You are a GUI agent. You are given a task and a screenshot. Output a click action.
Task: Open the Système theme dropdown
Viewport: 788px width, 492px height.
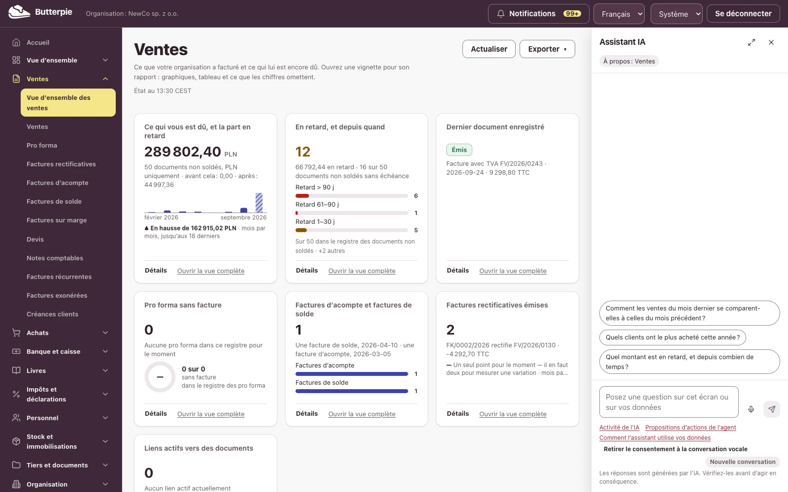677,14
